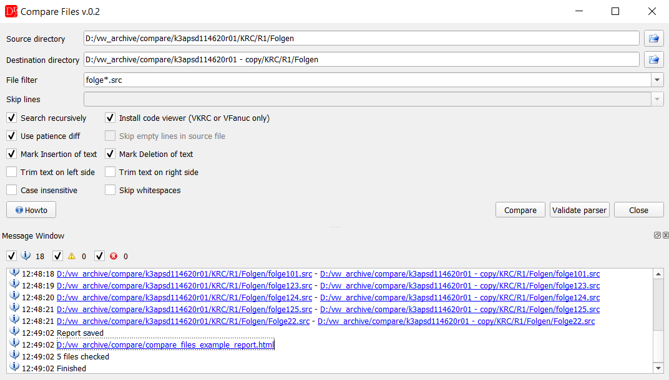Click the Destination directory browse folder icon
Image resolution: width=669 pixels, height=380 pixels.
coord(653,60)
